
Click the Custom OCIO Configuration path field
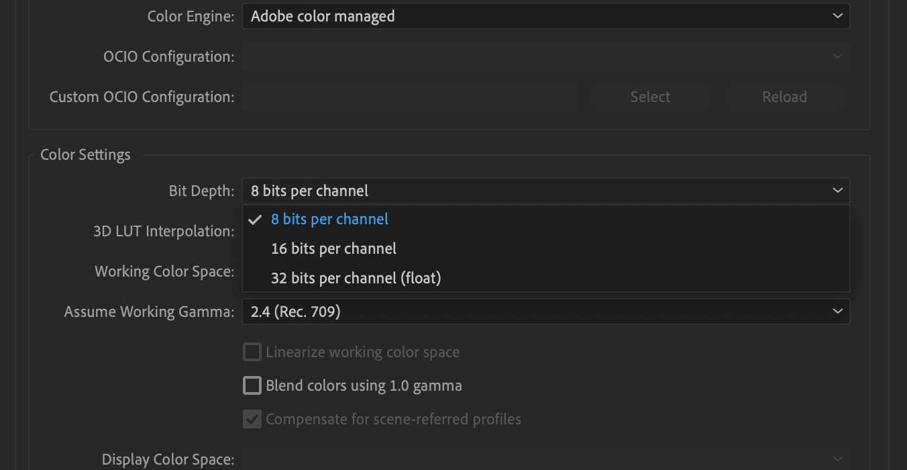409,97
